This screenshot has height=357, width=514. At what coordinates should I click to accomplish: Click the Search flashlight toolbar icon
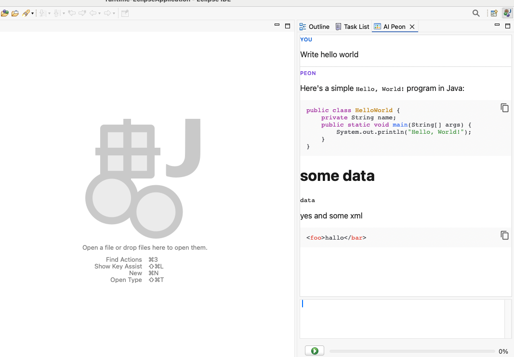(26, 13)
